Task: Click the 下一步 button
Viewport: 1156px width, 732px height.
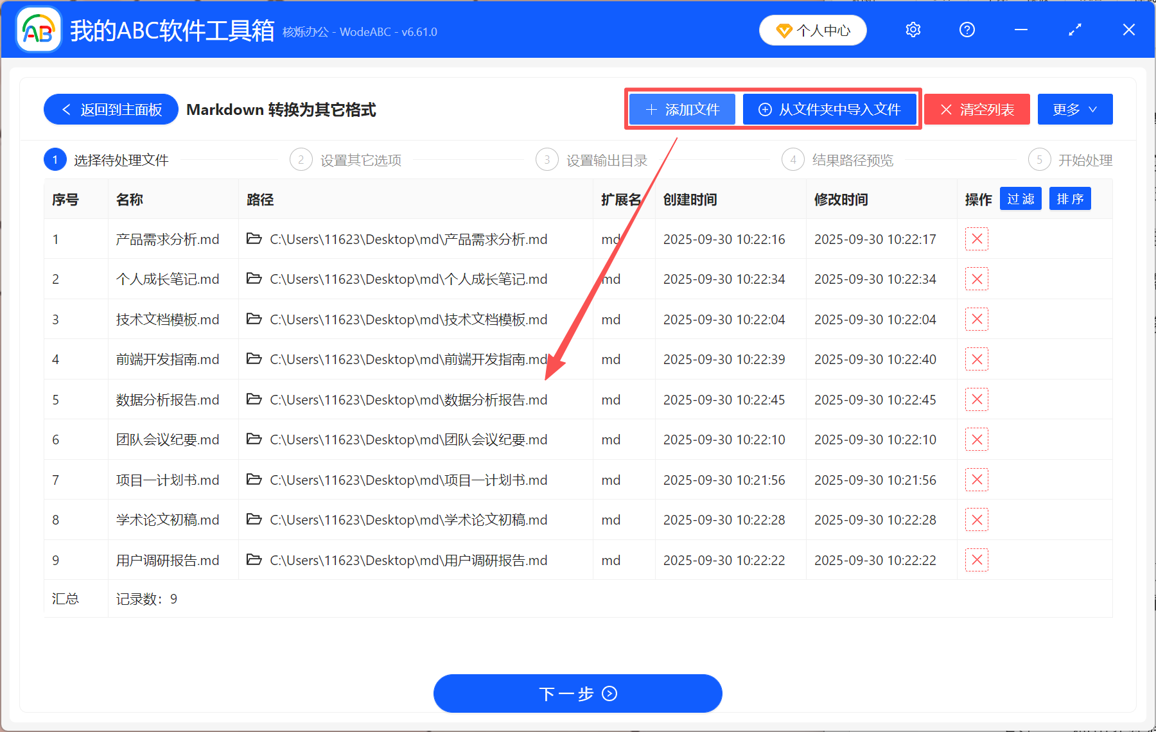Action: [577, 693]
